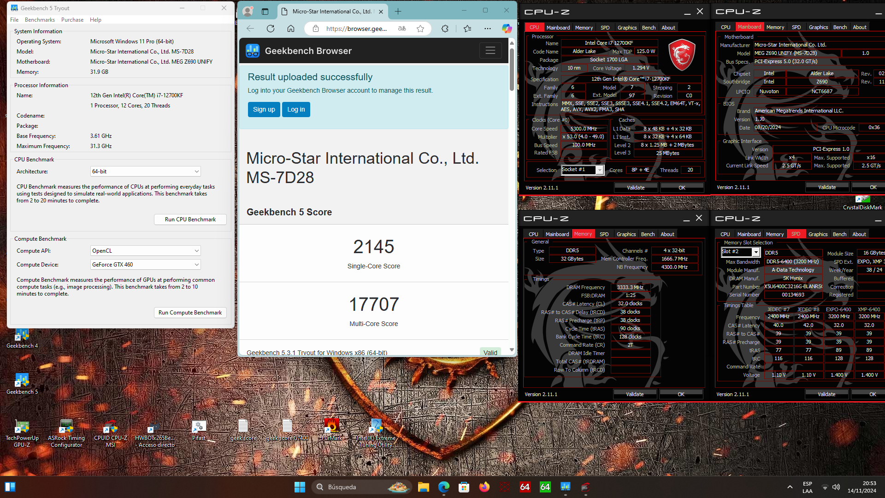Image resolution: width=885 pixels, height=498 pixels.
Task: Show hidden system tray icons
Action: 790,487
